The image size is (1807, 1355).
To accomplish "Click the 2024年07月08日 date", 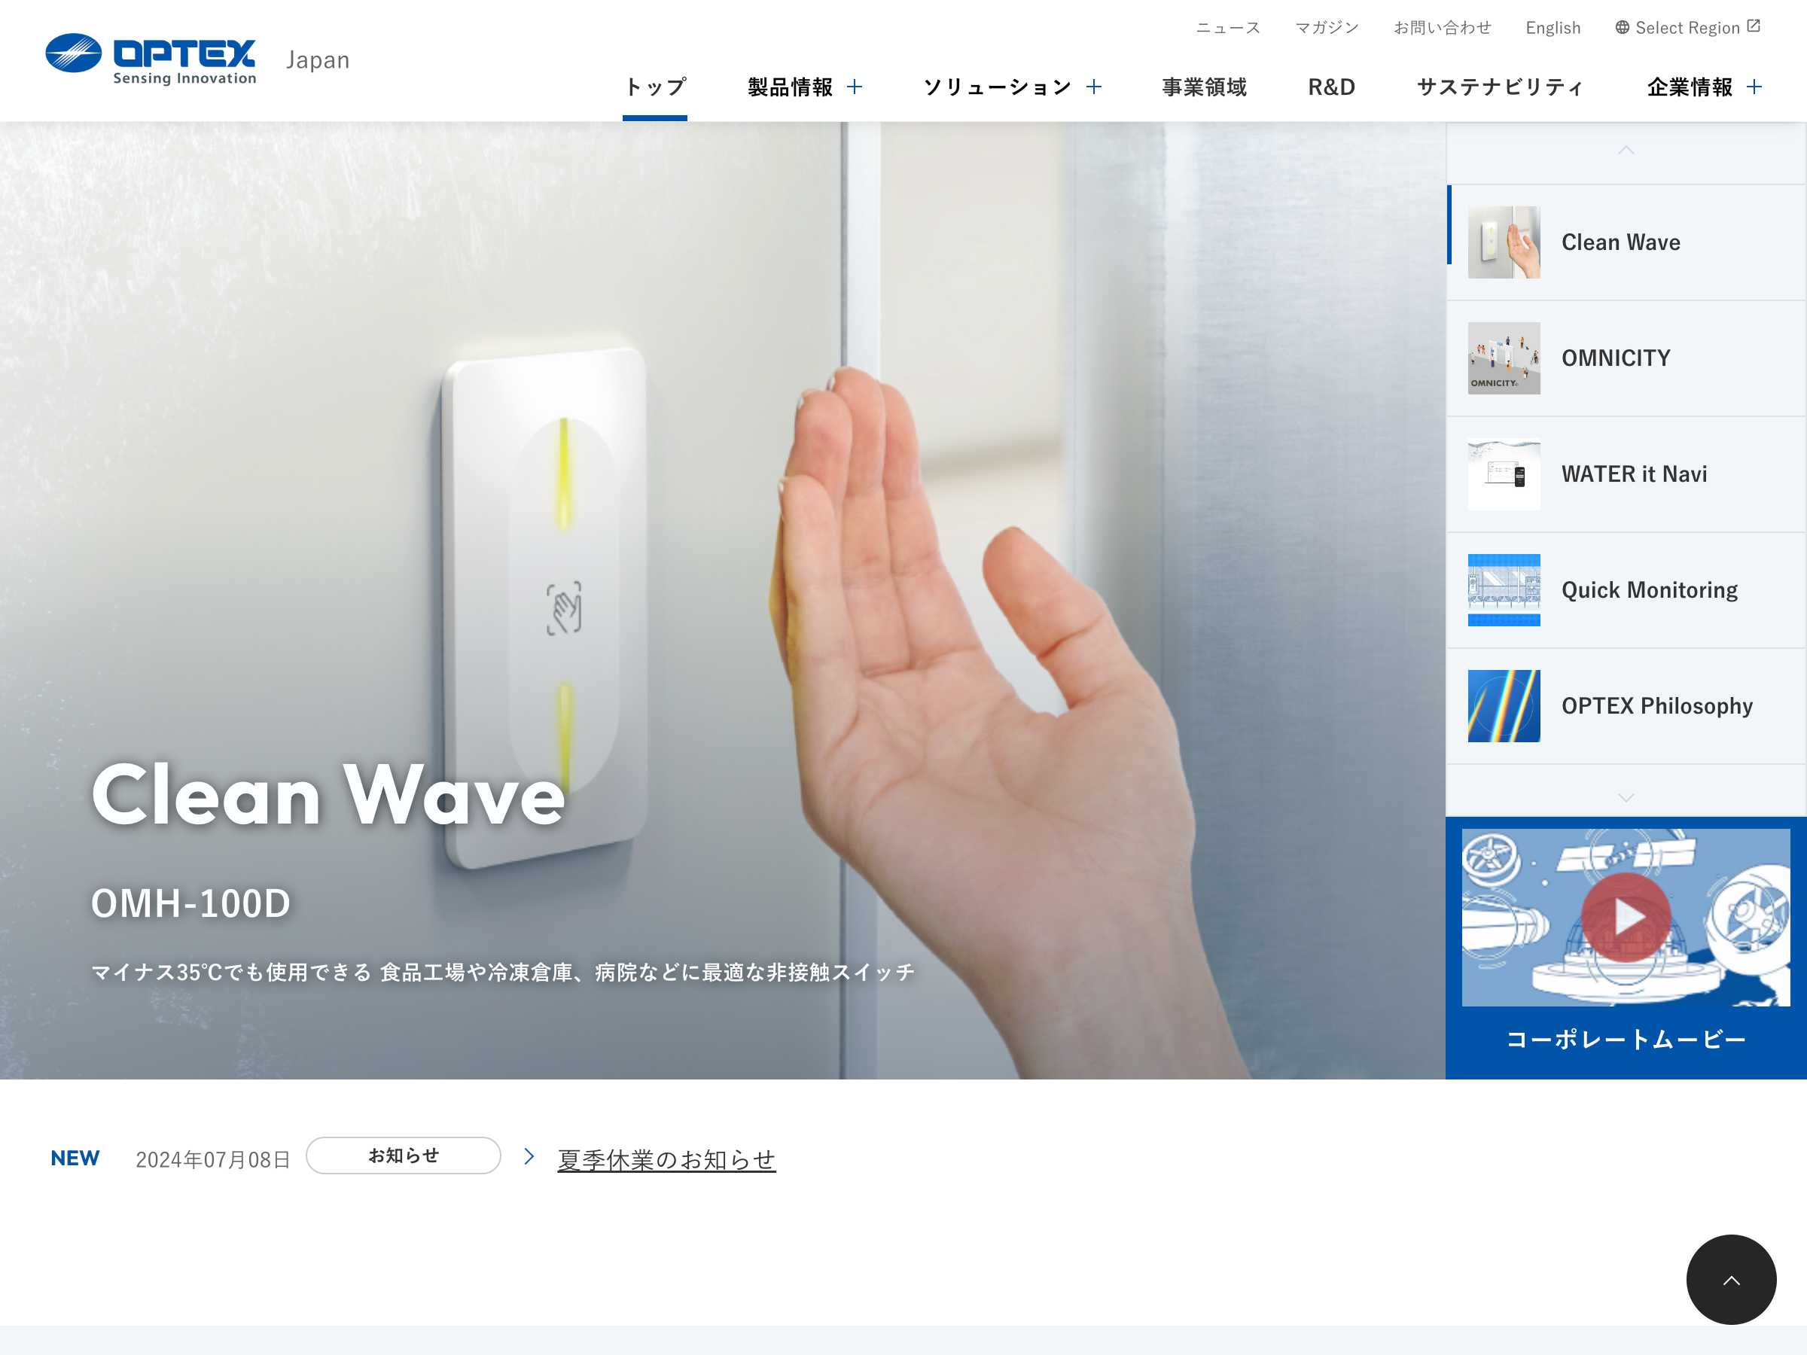I will click(x=213, y=1160).
